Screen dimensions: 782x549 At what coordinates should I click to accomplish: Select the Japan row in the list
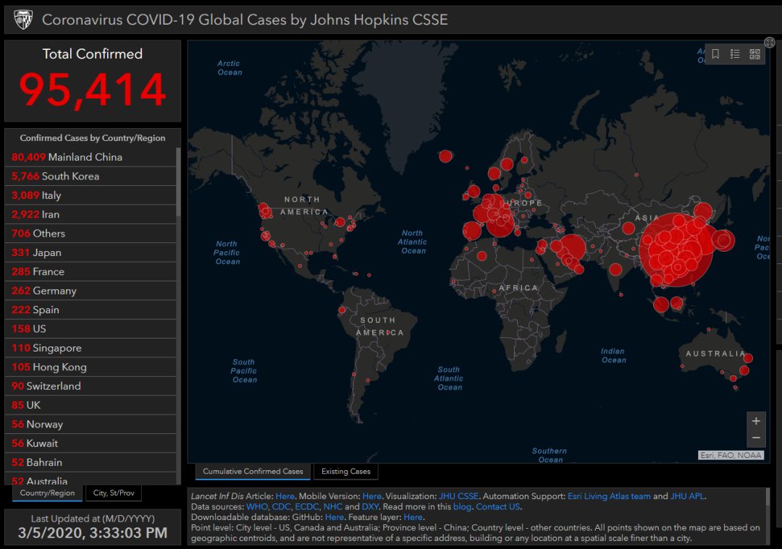point(91,252)
